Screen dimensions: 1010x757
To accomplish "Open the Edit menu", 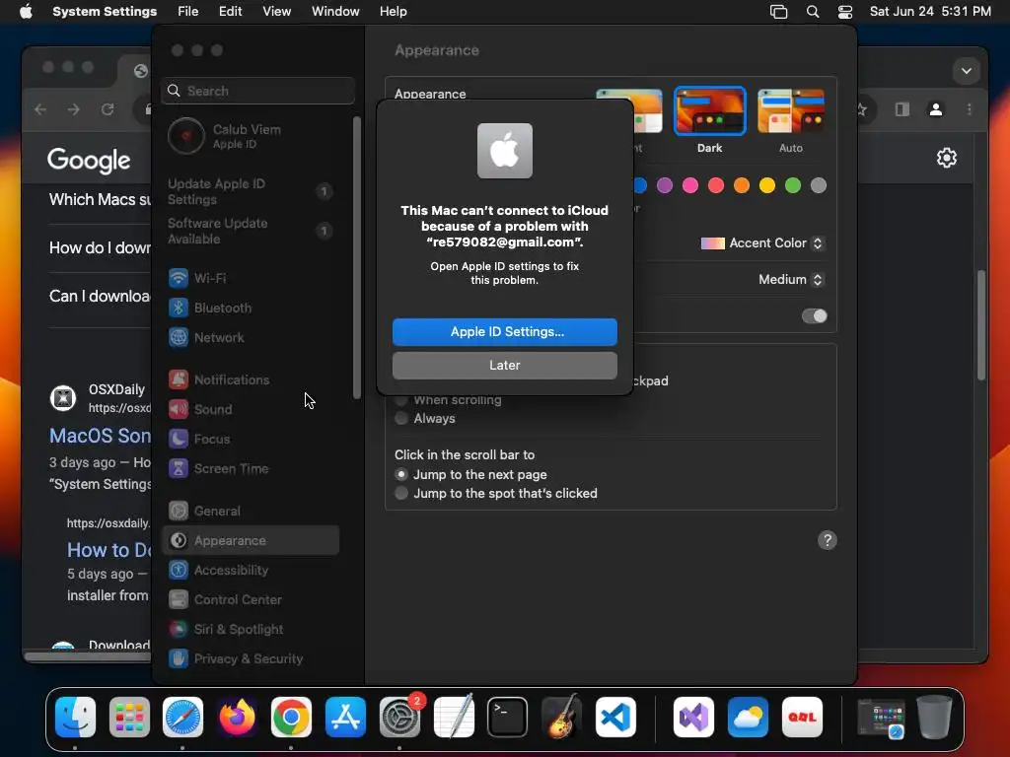I will [231, 12].
